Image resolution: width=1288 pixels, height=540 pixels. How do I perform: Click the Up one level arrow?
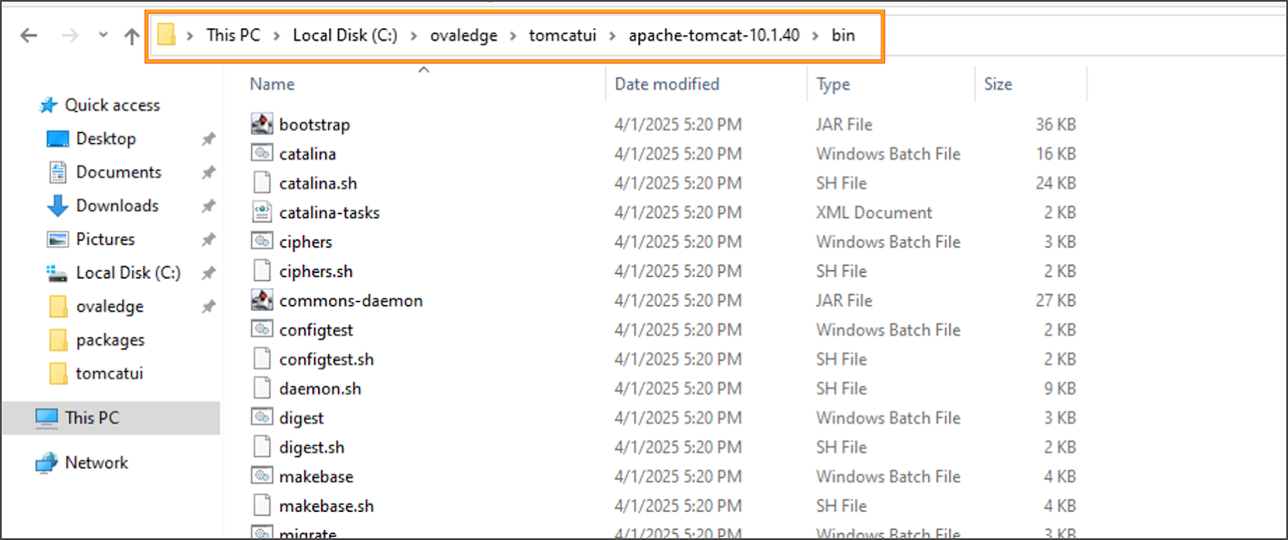pyautogui.click(x=132, y=35)
